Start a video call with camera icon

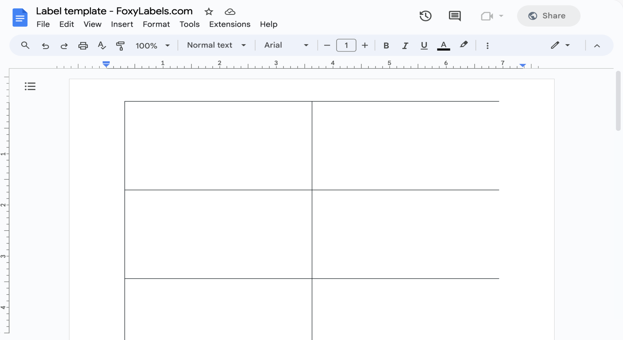(x=487, y=16)
